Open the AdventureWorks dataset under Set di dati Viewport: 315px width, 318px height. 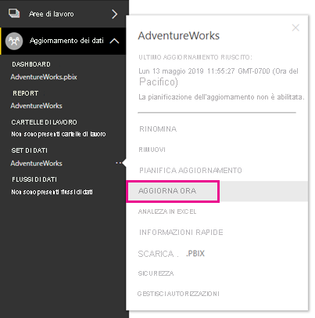37,164
